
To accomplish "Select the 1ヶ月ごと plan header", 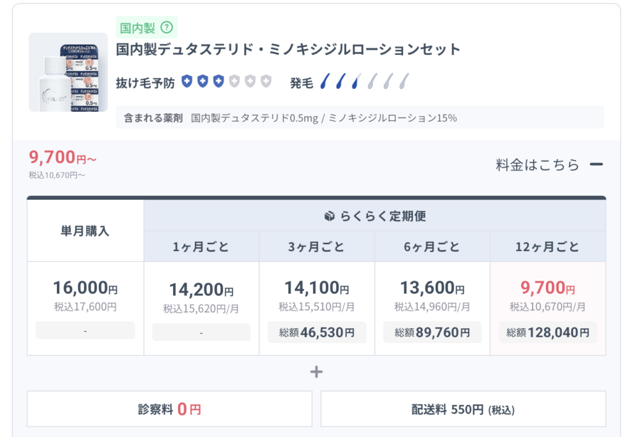I will pyautogui.click(x=201, y=247).
